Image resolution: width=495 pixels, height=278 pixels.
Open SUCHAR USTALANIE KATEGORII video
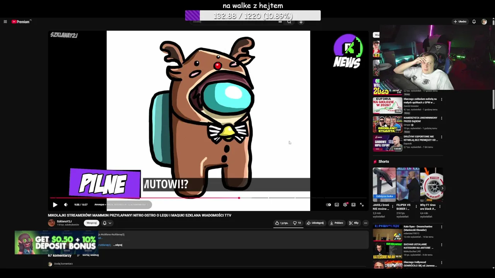387,251
